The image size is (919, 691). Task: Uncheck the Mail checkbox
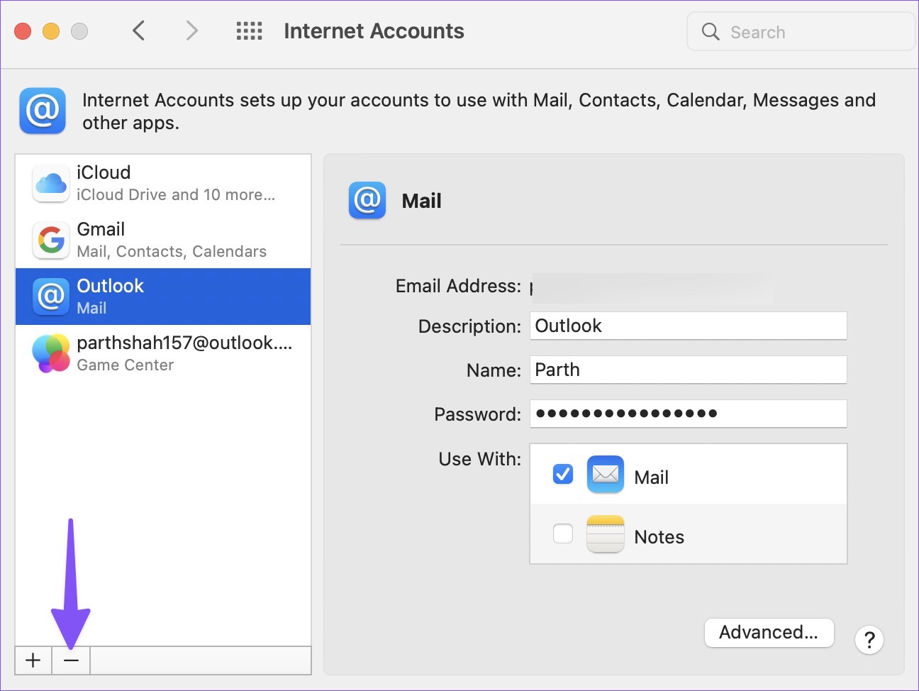[x=563, y=474]
